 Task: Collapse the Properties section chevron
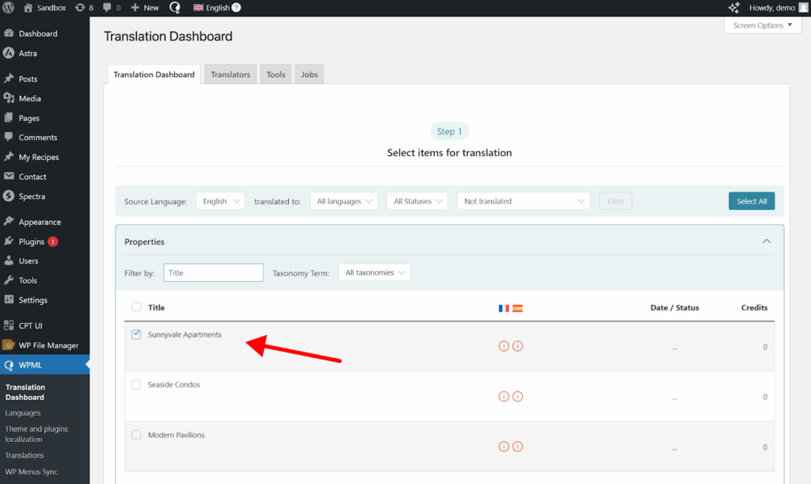point(766,242)
